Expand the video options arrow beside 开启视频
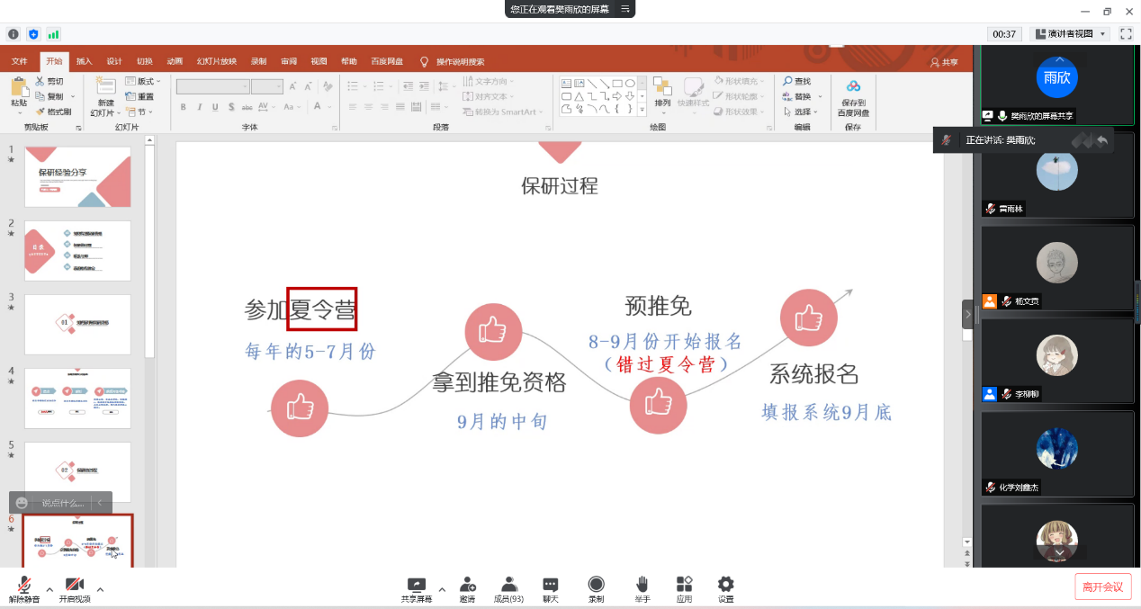This screenshot has height=609, width=1141. [x=100, y=590]
